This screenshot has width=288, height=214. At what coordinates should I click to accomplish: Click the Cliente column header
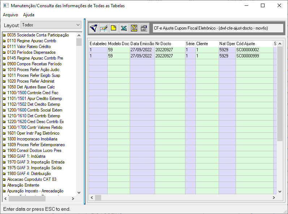click(207, 44)
